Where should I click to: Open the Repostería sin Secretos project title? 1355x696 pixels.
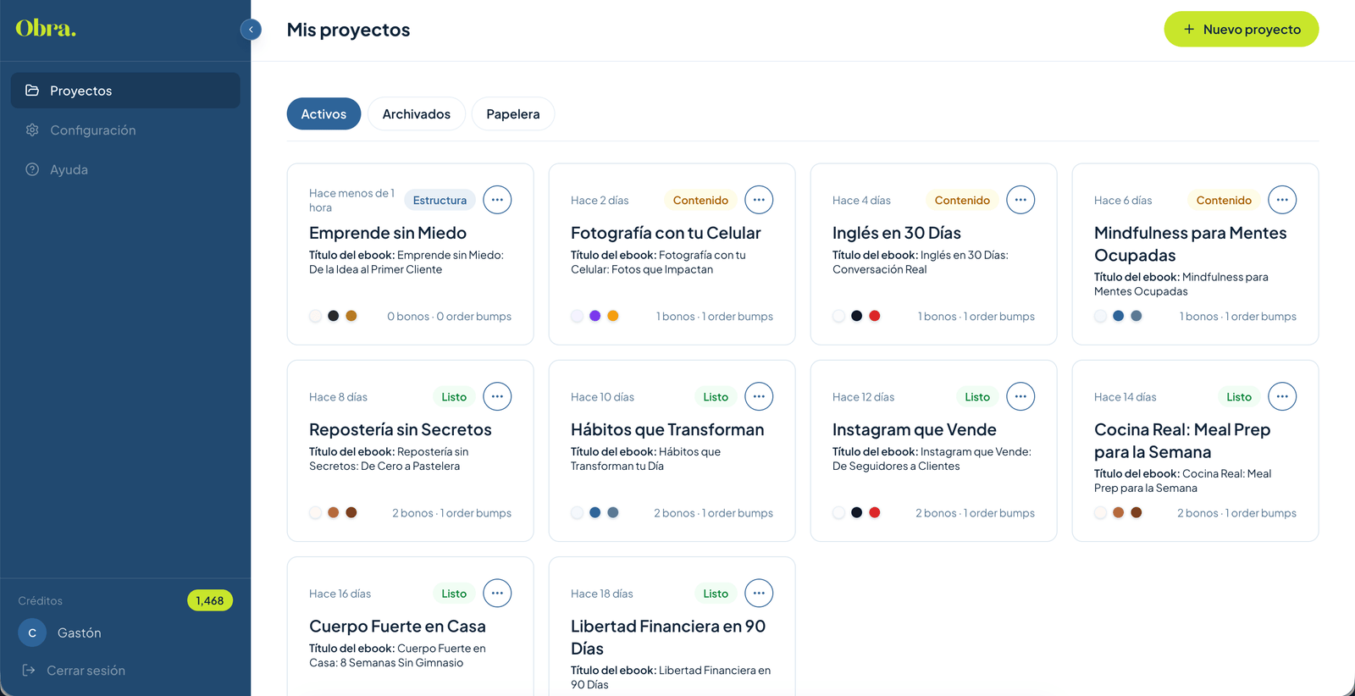click(401, 429)
